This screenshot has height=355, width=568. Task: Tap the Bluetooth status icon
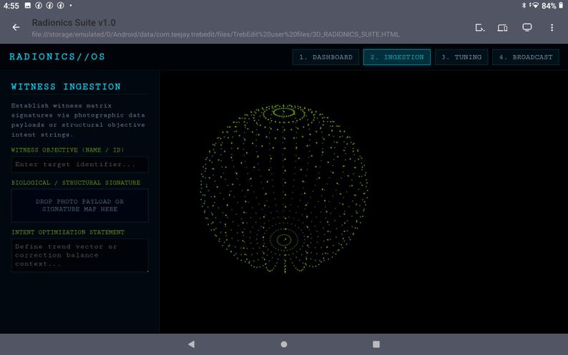point(524,6)
